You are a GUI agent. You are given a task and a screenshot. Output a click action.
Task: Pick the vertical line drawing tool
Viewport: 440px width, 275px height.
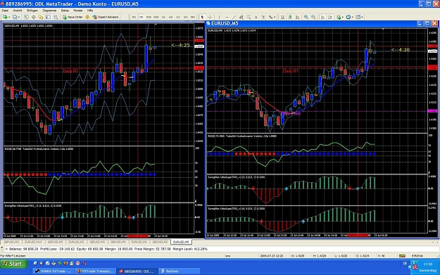(x=219, y=17)
